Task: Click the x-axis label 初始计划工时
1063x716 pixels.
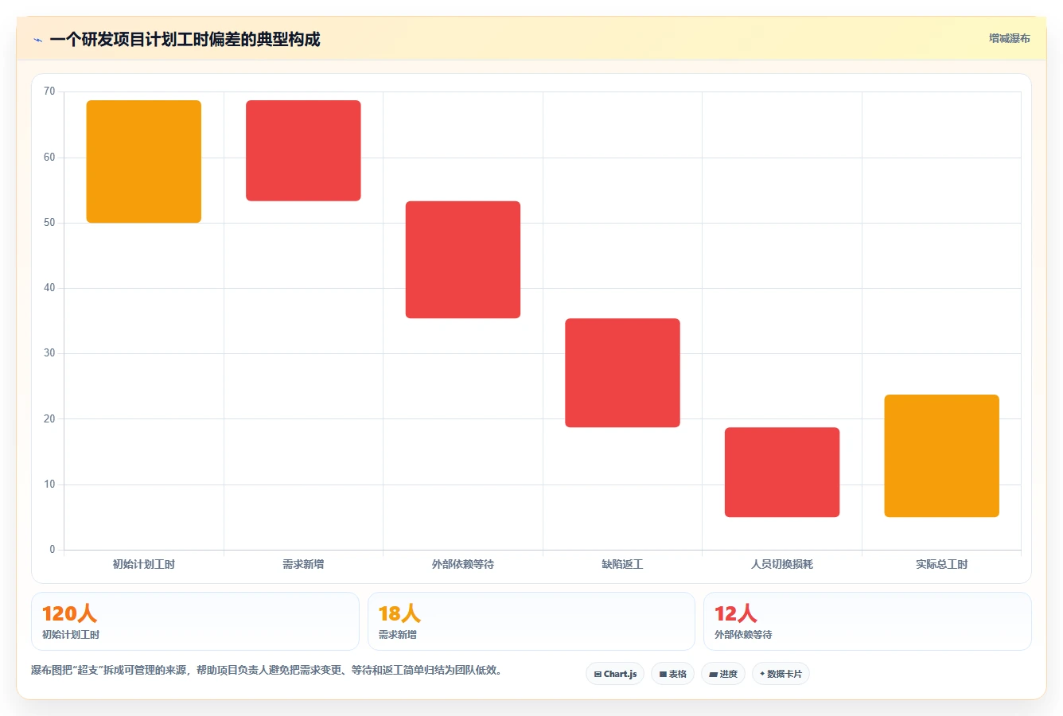Action: coord(144,564)
